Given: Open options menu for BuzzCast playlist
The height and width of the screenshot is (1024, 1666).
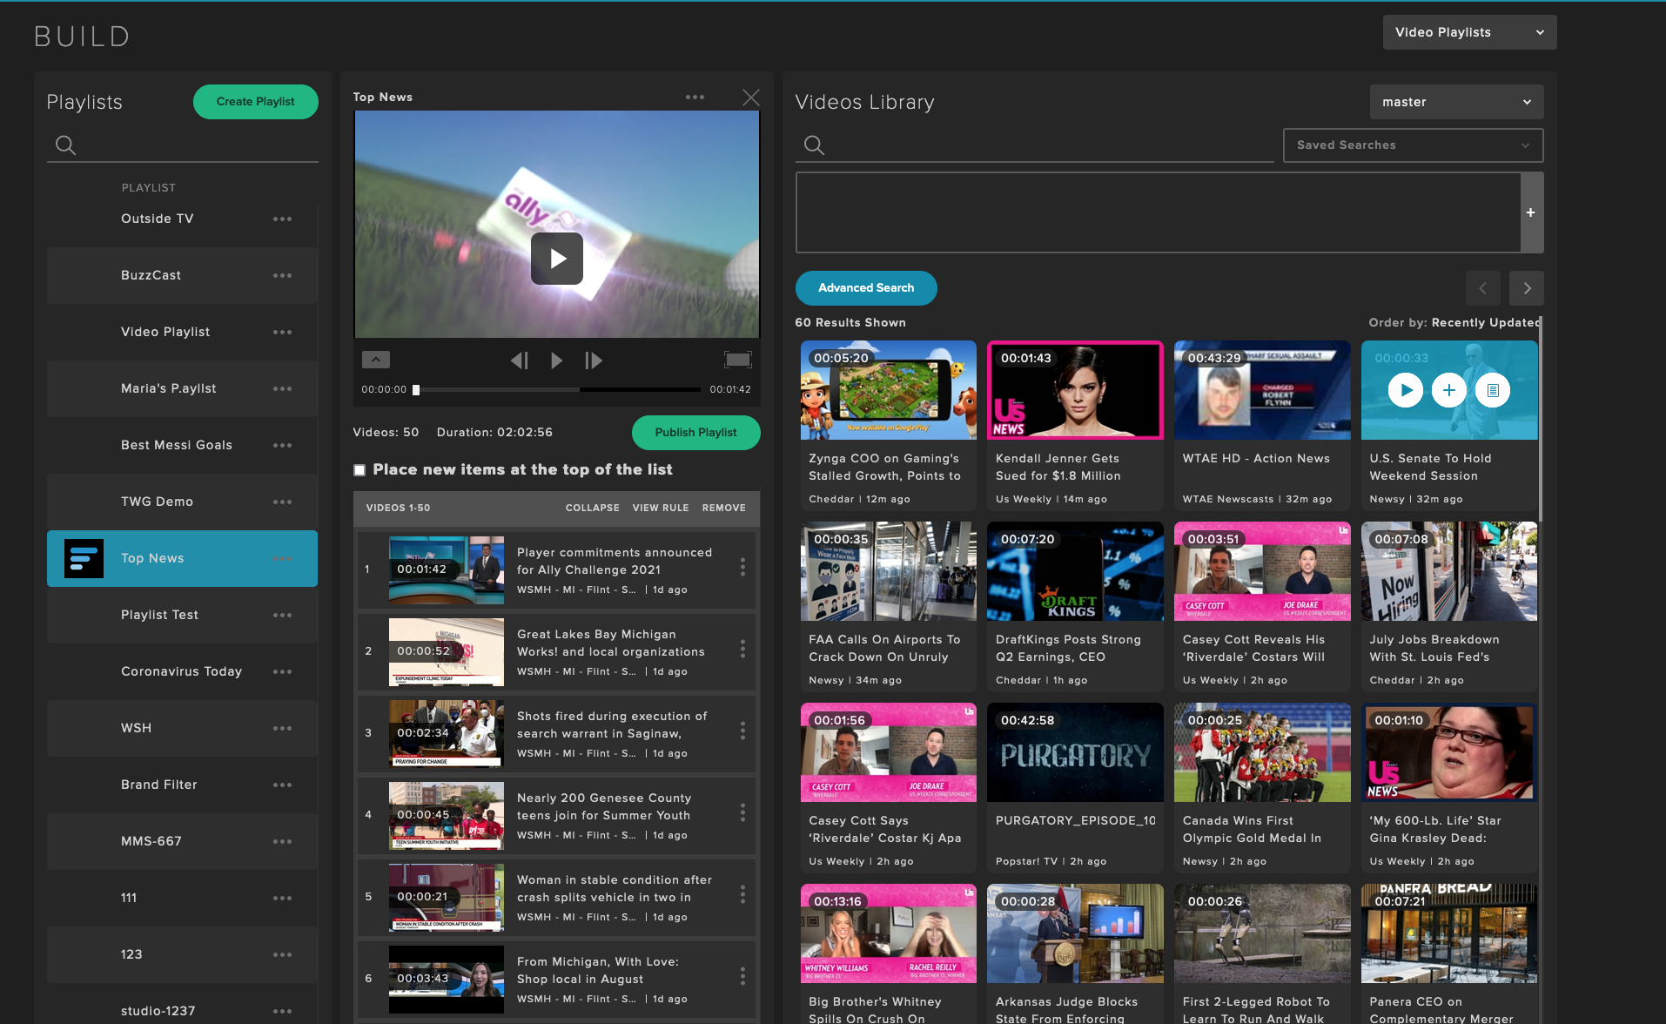Looking at the screenshot, I should click(x=282, y=275).
